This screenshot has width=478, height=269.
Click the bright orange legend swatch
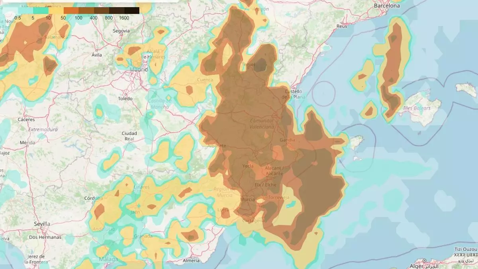point(71,11)
